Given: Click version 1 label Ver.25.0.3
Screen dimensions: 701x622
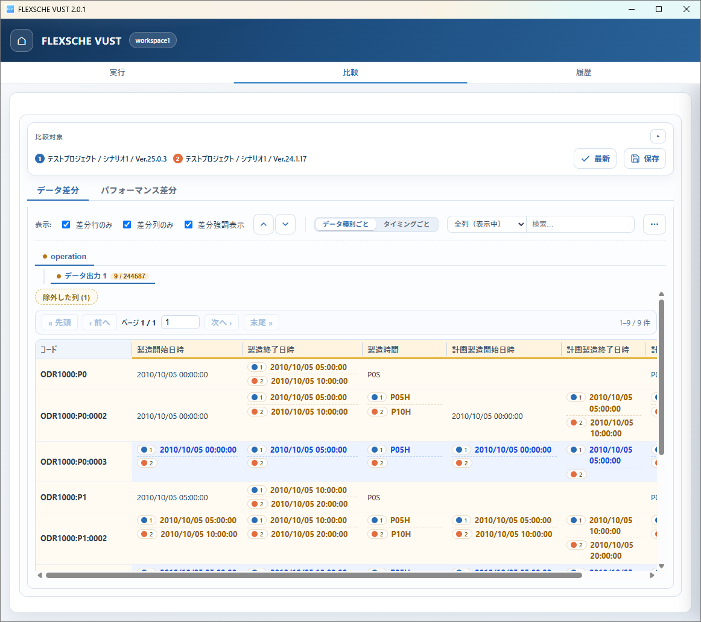Looking at the screenshot, I should tap(151, 159).
